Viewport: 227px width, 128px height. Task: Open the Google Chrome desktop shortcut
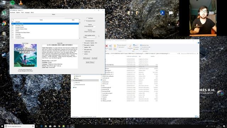(4, 23)
